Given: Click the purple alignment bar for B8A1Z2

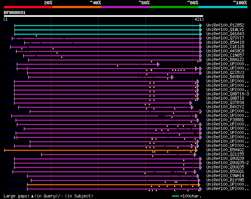Looking at the screenshot, I should [x=114, y=60].
